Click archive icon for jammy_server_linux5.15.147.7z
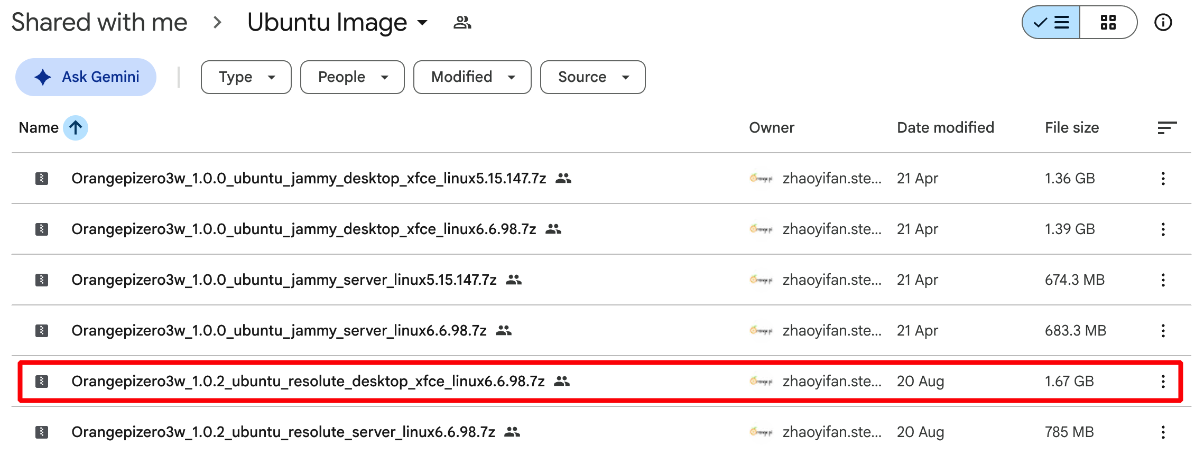This screenshot has width=1195, height=455. tap(42, 280)
